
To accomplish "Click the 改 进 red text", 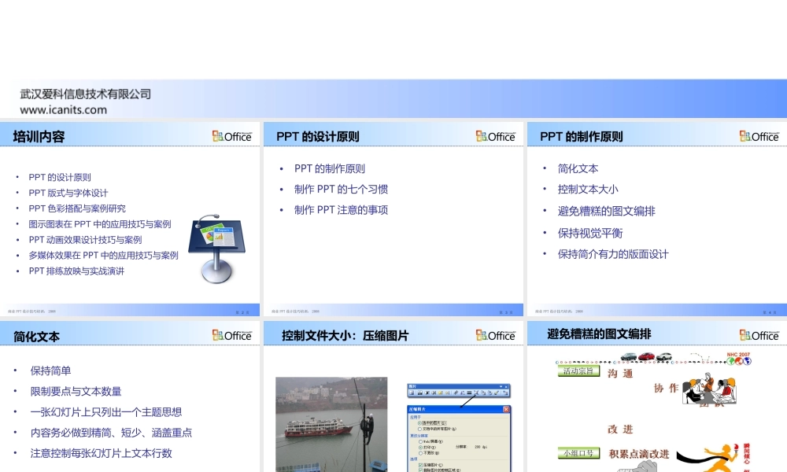I will click(x=620, y=430).
